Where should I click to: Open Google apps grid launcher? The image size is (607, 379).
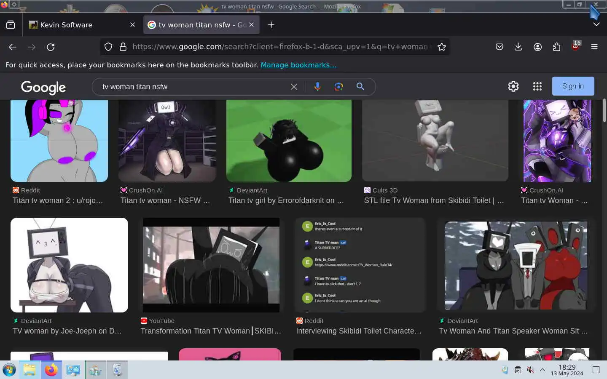pyautogui.click(x=537, y=86)
